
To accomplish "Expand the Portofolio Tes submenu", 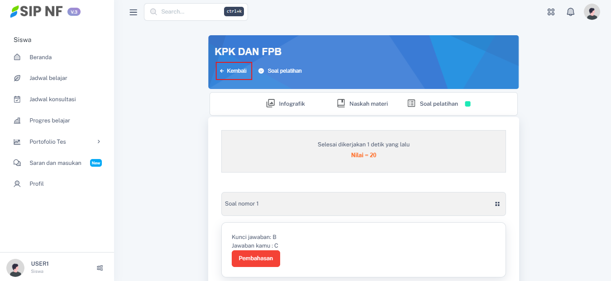I will click(x=99, y=142).
